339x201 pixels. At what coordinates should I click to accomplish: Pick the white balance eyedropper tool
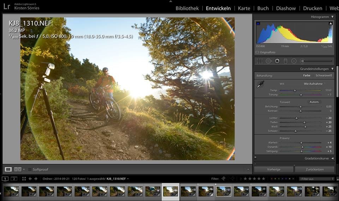(x=261, y=84)
